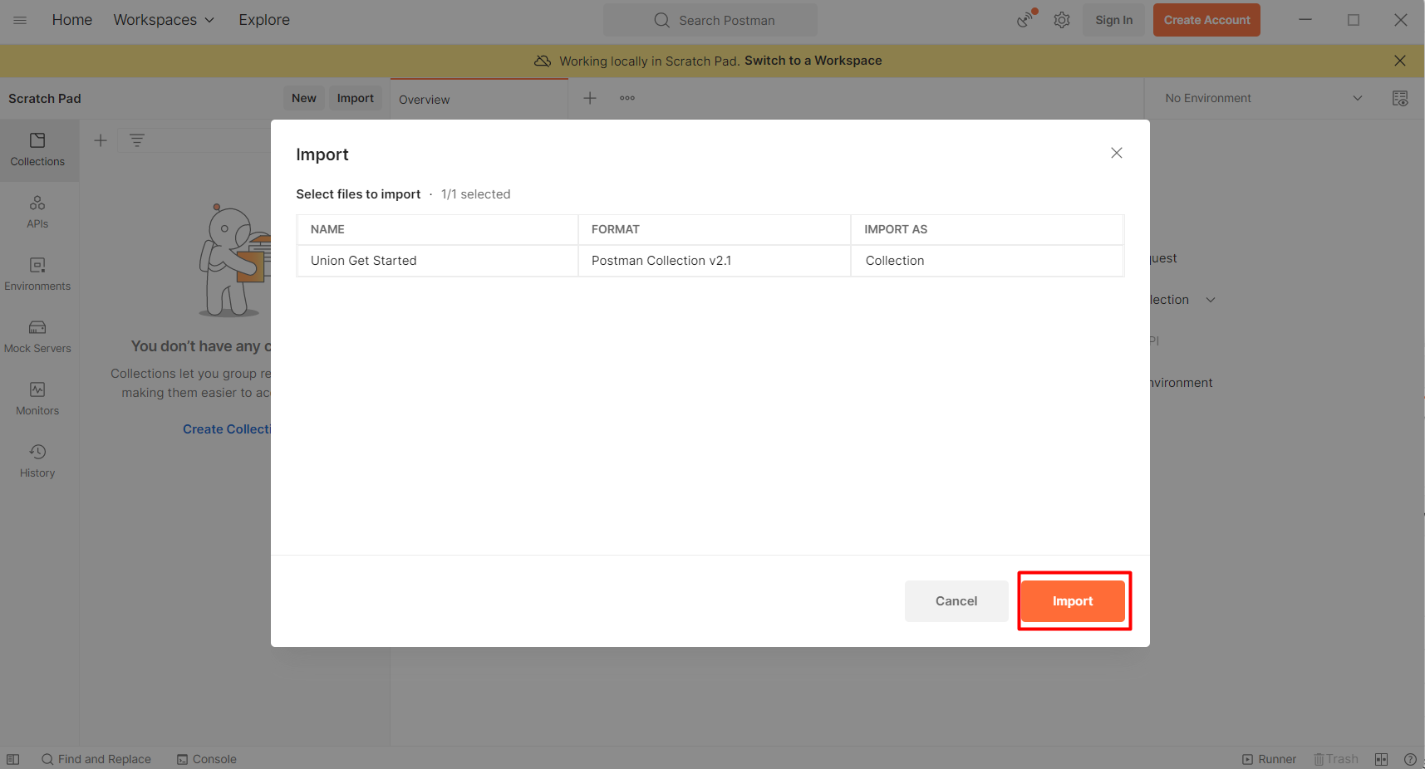Image resolution: width=1425 pixels, height=769 pixels.
Task: Click the filter collections icon
Action: [x=137, y=140]
